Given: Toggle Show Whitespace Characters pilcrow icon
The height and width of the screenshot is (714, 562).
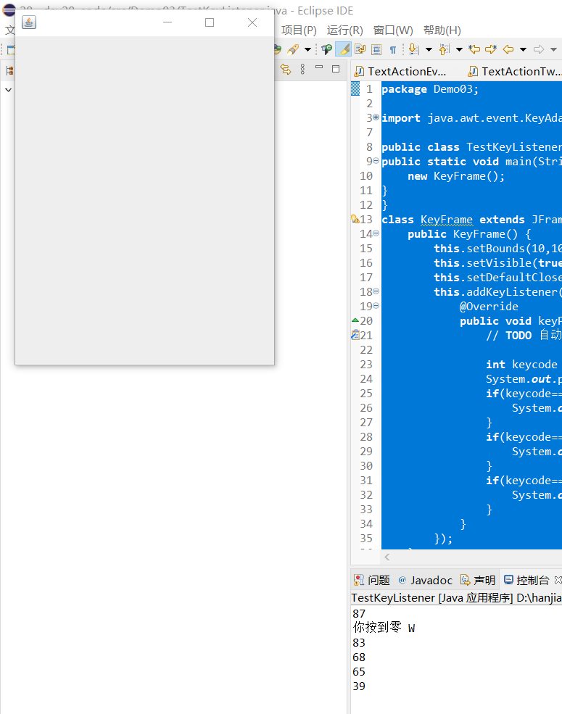Looking at the screenshot, I should [x=393, y=49].
